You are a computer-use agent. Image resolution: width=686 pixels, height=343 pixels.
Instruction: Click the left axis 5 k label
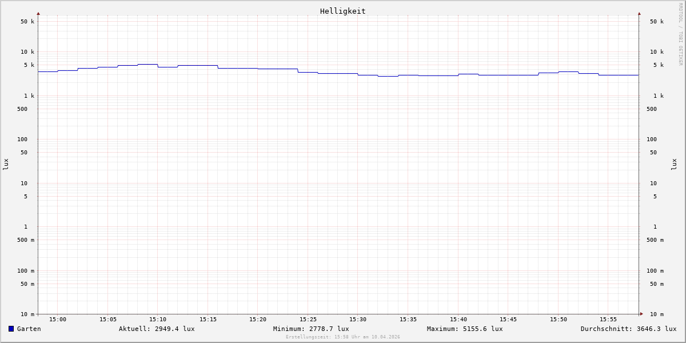[29, 65]
